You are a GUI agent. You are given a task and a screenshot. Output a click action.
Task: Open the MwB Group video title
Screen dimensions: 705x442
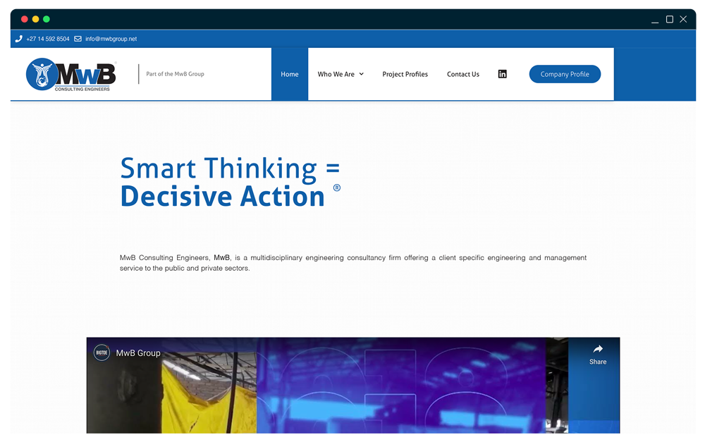pos(138,353)
